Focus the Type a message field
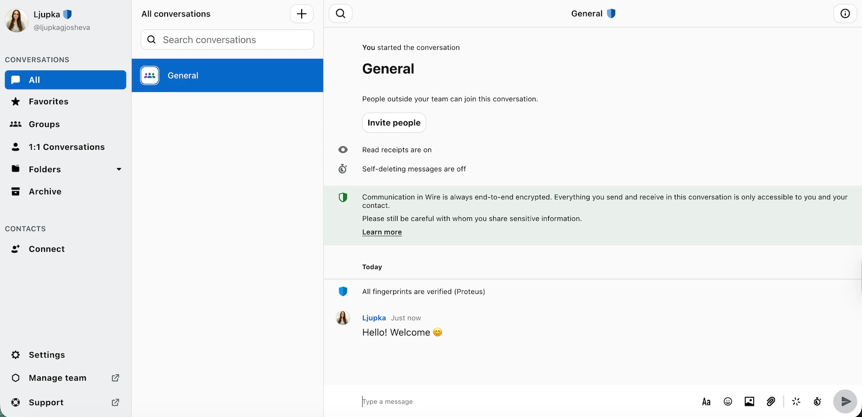Image resolution: width=862 pixels, height=417 pixels. point(527,402)
